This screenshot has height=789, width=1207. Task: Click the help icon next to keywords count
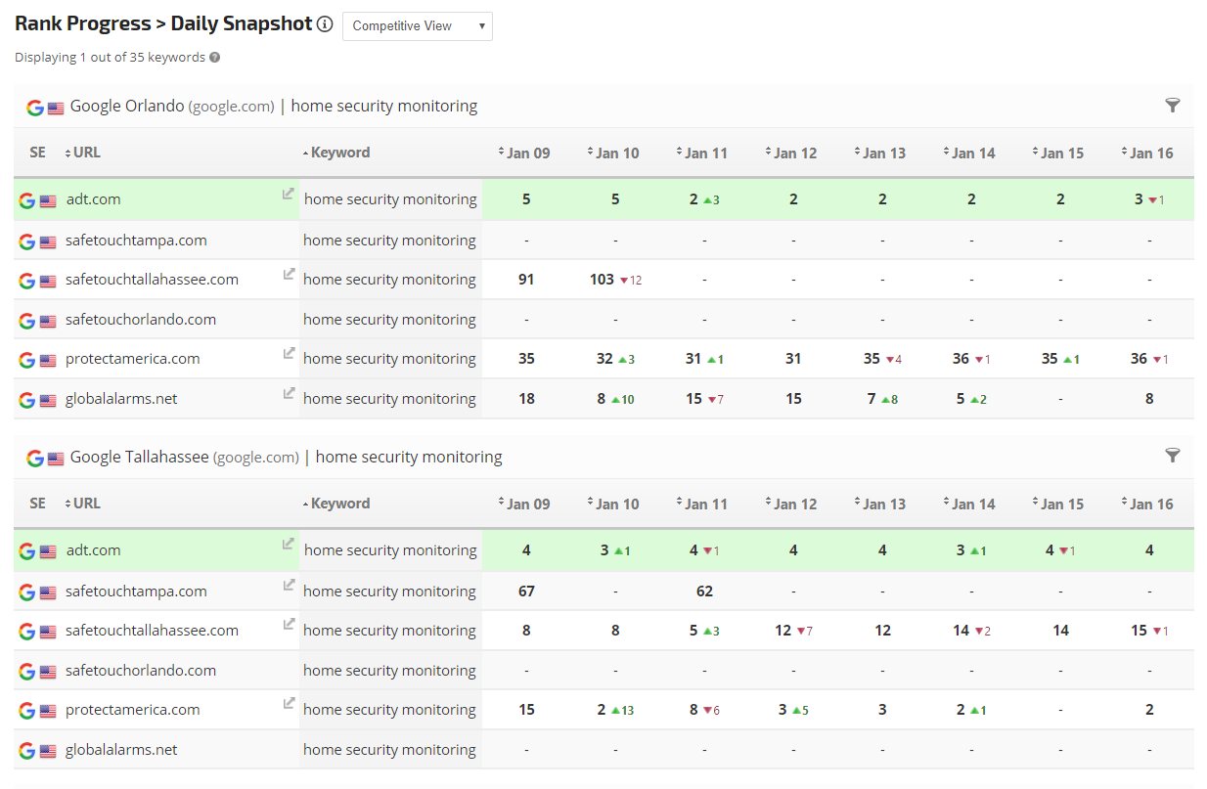coord(215,58)
